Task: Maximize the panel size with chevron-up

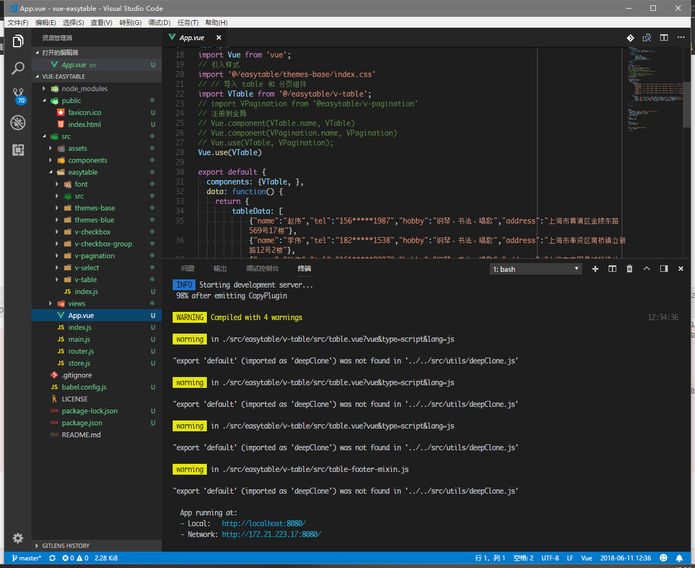Action: (x=646, y=269)
